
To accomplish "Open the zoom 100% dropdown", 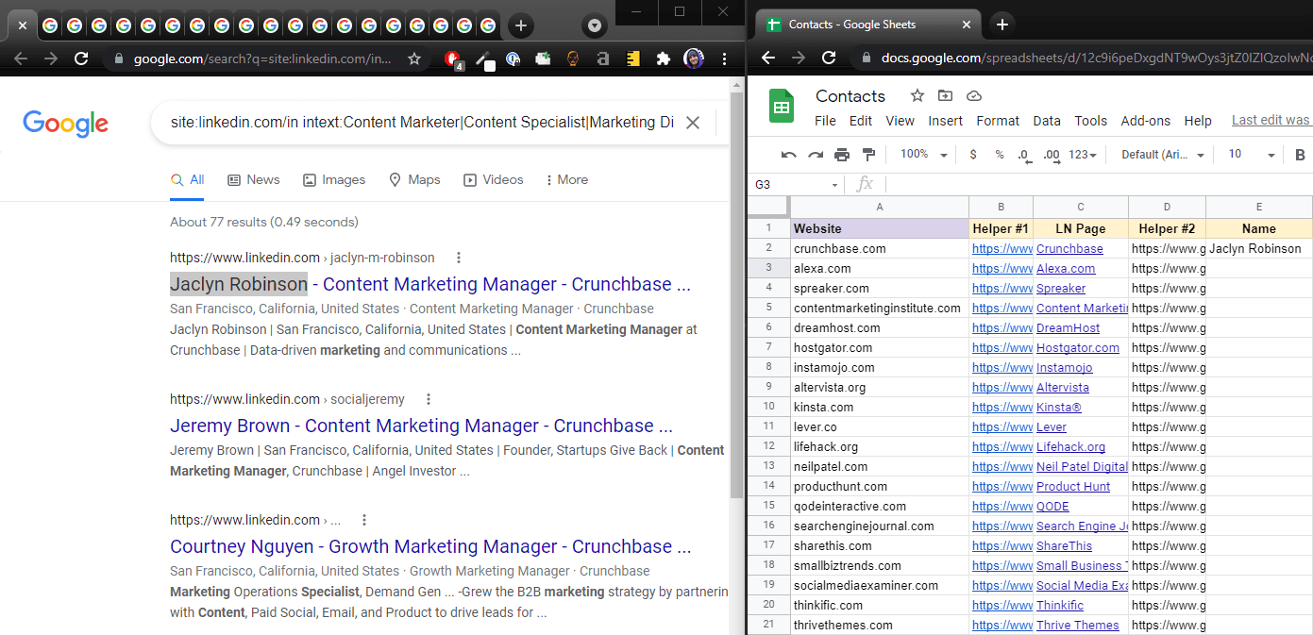I will point(921,155).
